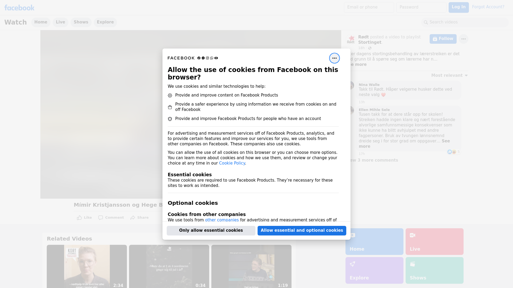513x288 pixels.
Task: Open the three-dot menu in cookie dialog
Action: click(334, 58)
